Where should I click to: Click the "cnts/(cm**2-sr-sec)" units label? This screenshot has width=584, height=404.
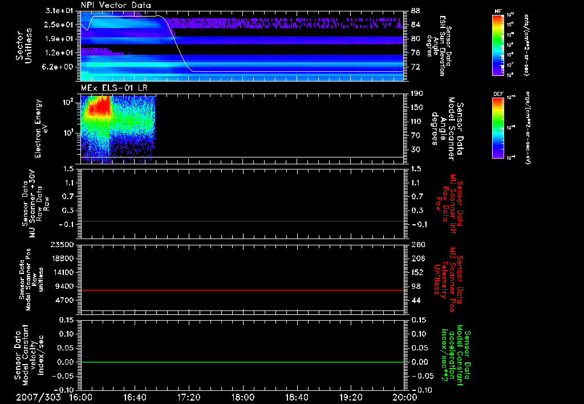coord(526,45)
